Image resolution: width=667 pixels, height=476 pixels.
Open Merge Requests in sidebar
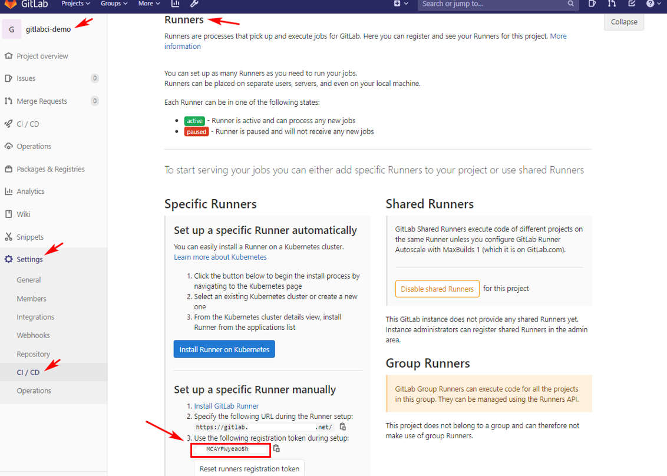pos(42,101)
